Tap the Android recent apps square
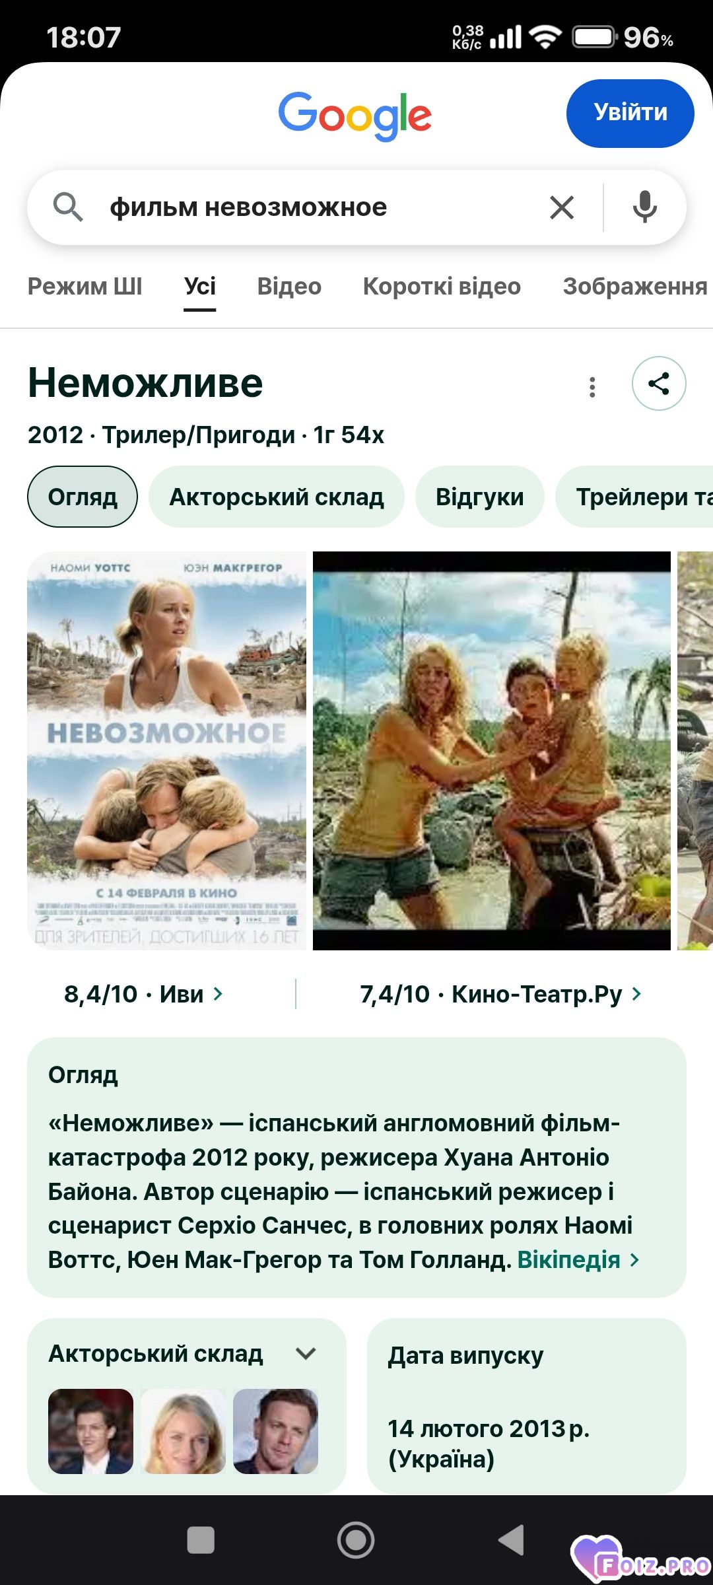The image size is (713, 1585). click(201, 1541)
